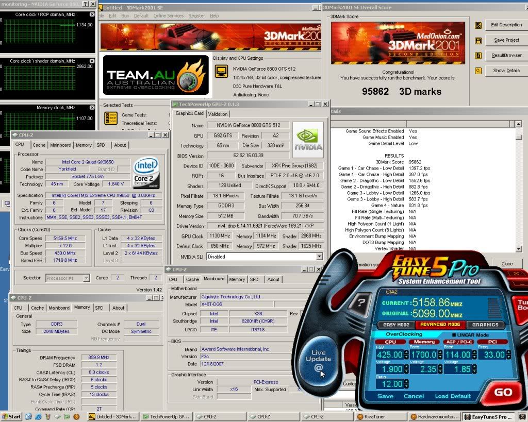Open the About tab in the CPU-Z mainboard window

(273, 279)
